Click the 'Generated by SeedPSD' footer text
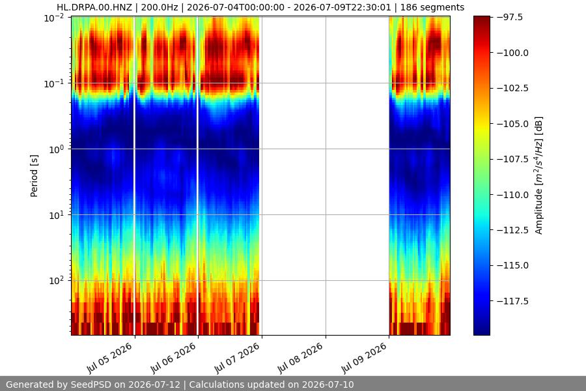 click(180, 384)
